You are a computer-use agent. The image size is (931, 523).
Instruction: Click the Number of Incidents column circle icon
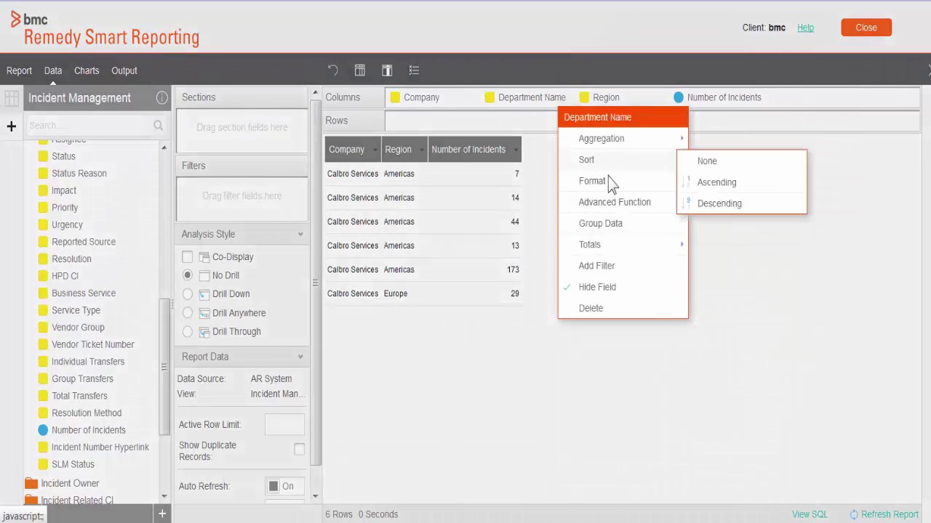point(679,97)
